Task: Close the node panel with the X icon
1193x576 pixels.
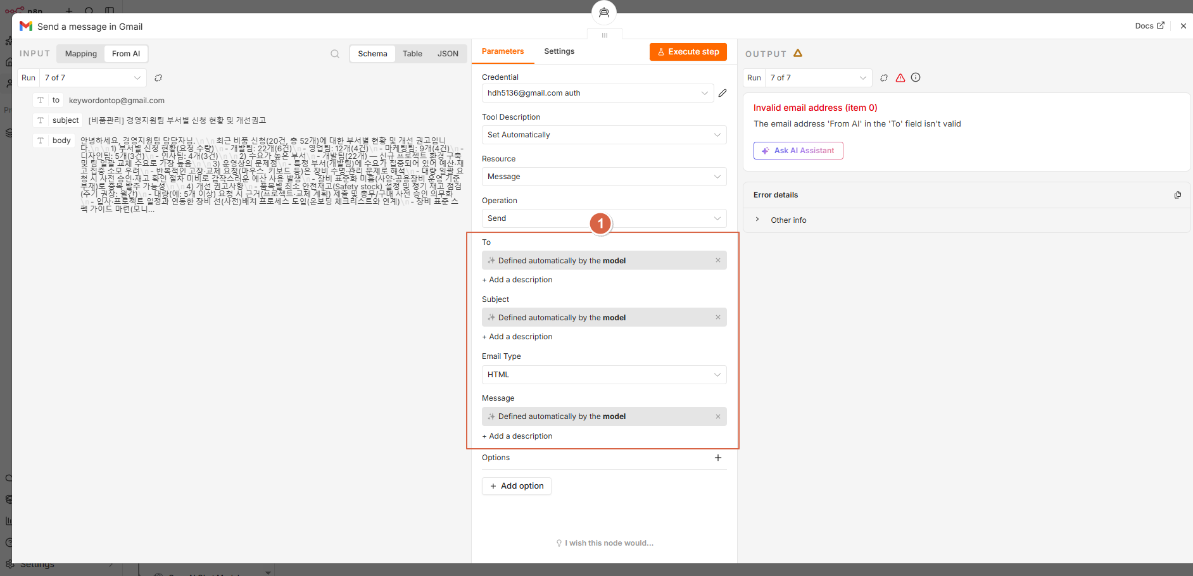Action: (1184, 26)
